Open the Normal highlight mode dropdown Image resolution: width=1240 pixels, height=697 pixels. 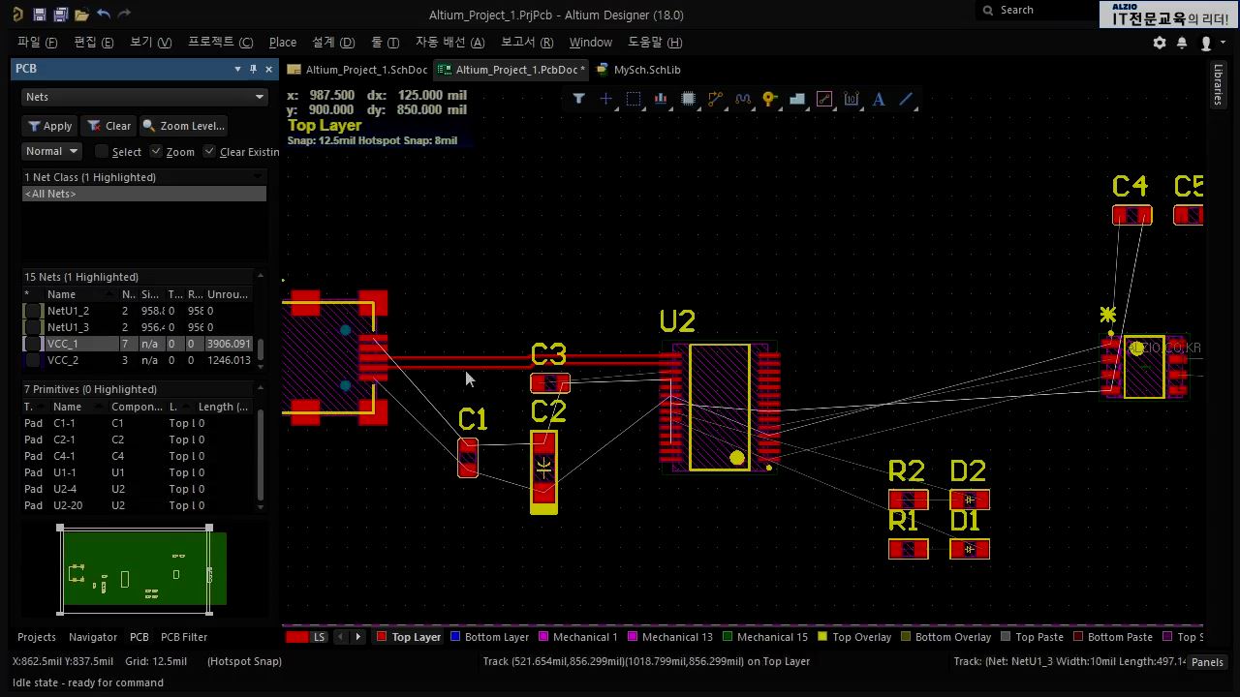tap(51, 151)
